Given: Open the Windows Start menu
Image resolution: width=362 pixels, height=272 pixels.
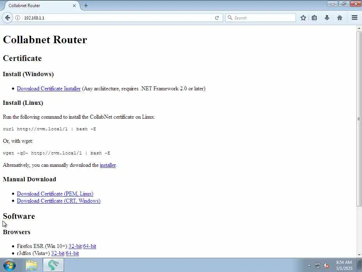Looking at the screenshot, I should pos(10,265).
